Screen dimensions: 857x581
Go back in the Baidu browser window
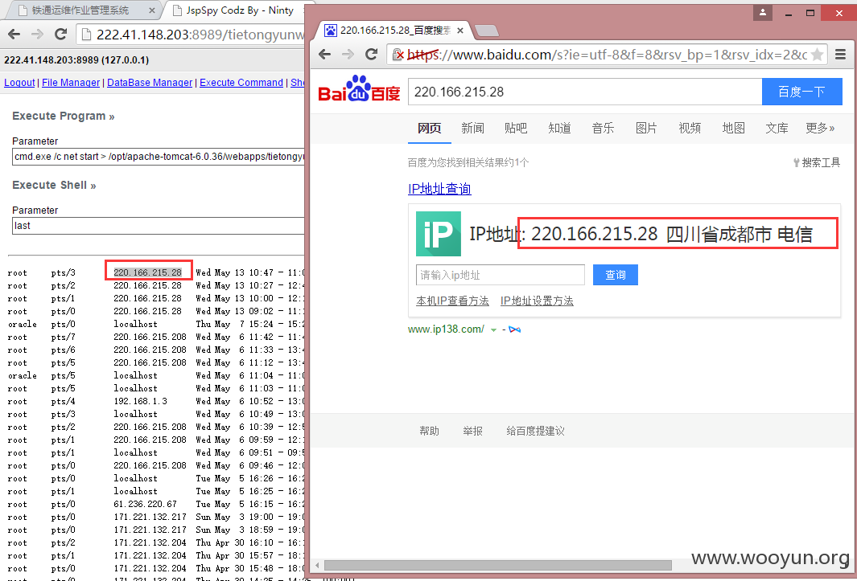tap(324, 54)
